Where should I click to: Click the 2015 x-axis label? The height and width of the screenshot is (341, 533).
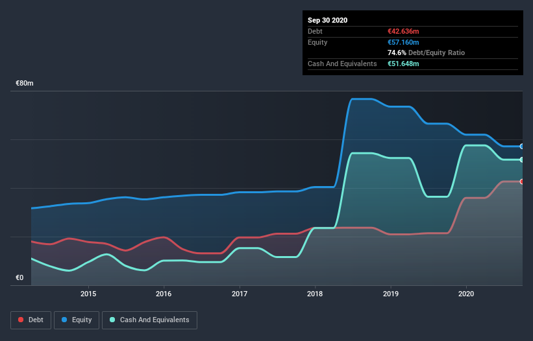(88, 294)
